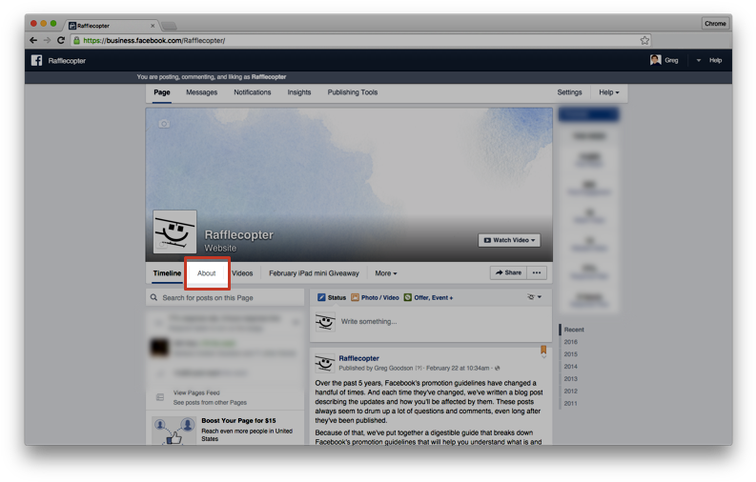Open the top bar account dropdown arrow
Screen dimensions: 756x482
pyautogui.click(x=698, y=60)
